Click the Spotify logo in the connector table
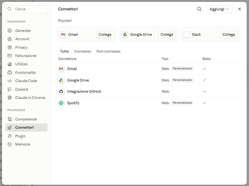Screen dimensions: 249x186 (61, 103)
